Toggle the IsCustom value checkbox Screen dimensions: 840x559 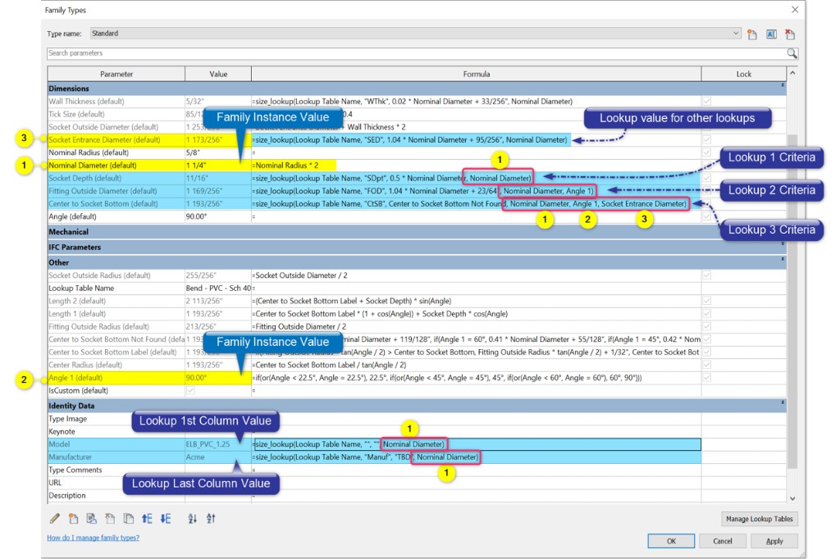[190, 390]
